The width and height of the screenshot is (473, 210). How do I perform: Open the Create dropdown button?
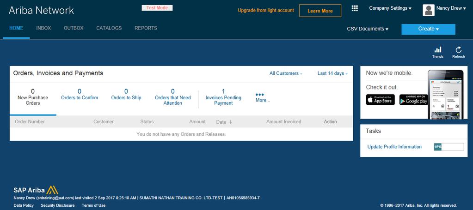click(x=428, y=29)
